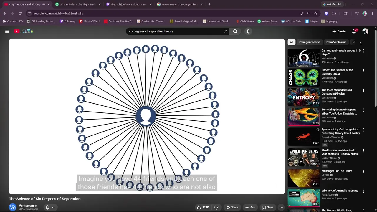Screen dimensions: 377x212
Task: Click the video player to pause
Action: (x=147, y=116)
